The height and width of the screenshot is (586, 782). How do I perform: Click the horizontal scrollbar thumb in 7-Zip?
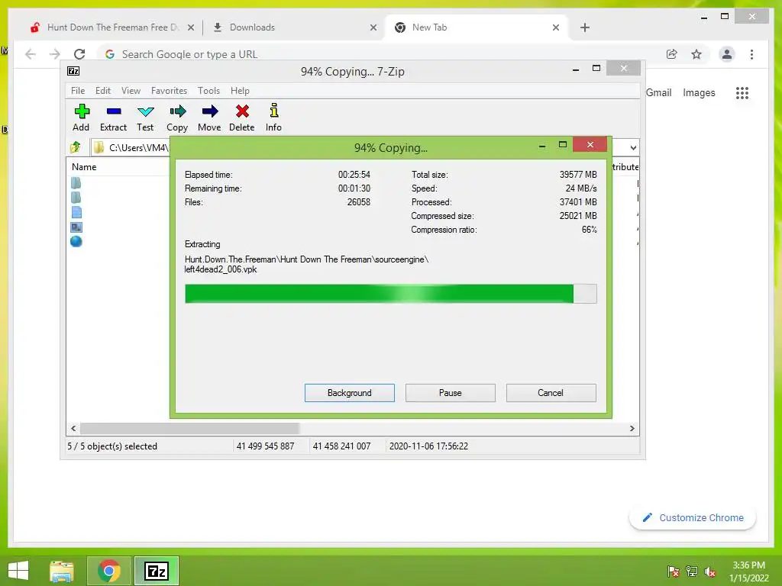click(x=189, y=429)
